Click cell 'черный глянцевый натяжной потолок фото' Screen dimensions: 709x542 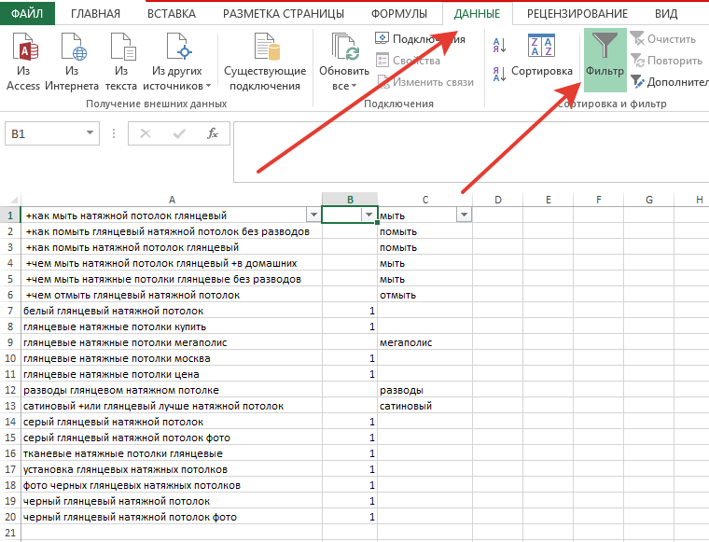(172, 517)
